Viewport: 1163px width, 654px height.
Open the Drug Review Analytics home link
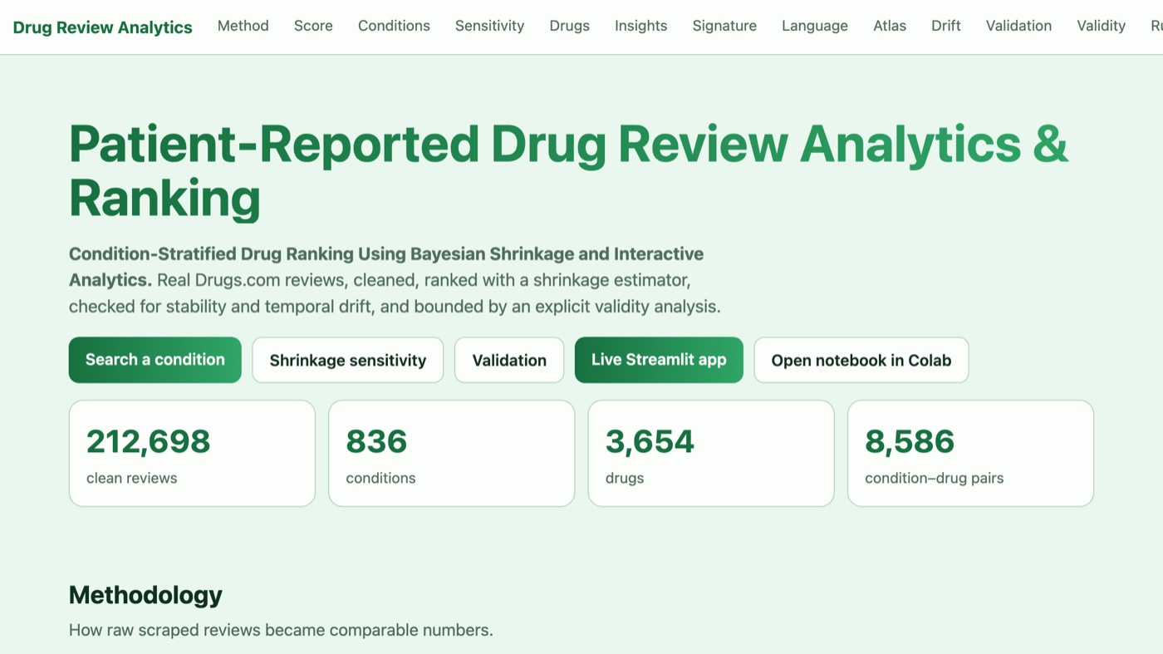coord(102,27)
